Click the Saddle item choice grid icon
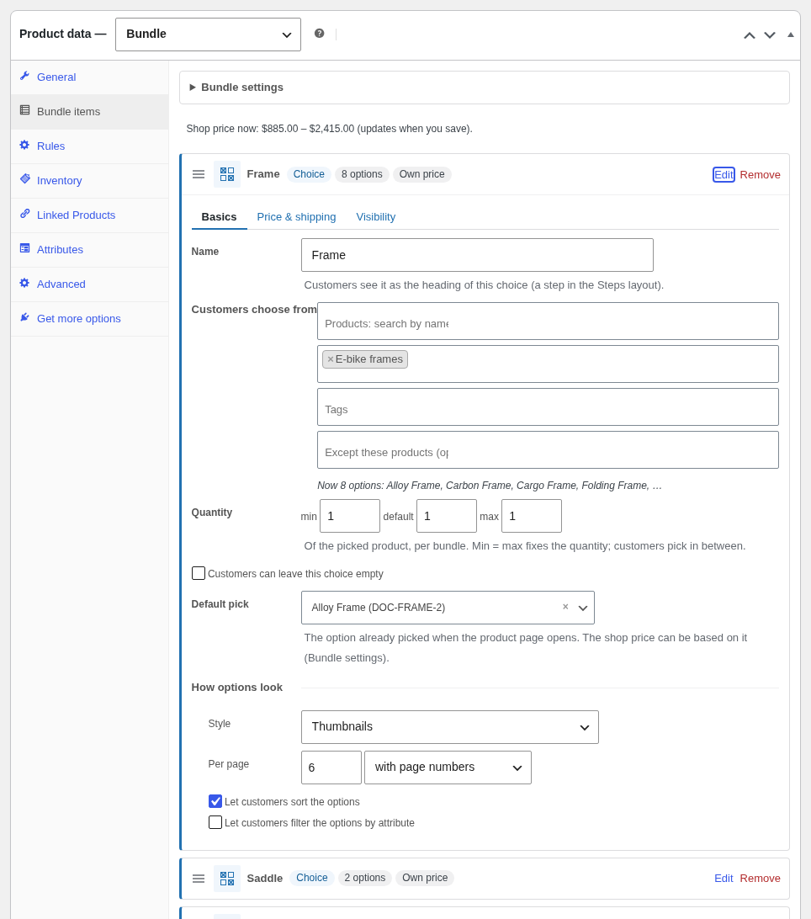Image resolution: width=811 pixels, height=919 pixels. point(227,878)
